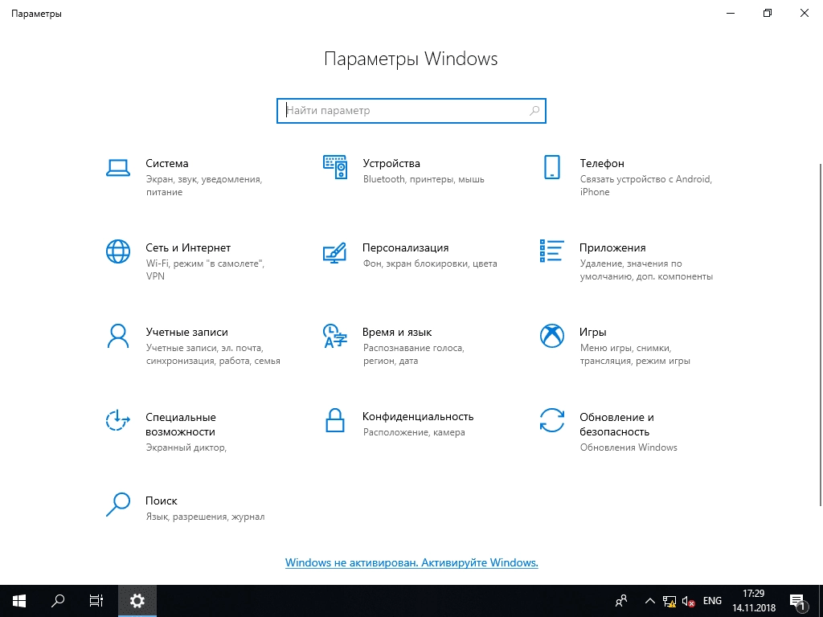
Task: Click the network status tray icon
Action: click(x=669, y=601)
